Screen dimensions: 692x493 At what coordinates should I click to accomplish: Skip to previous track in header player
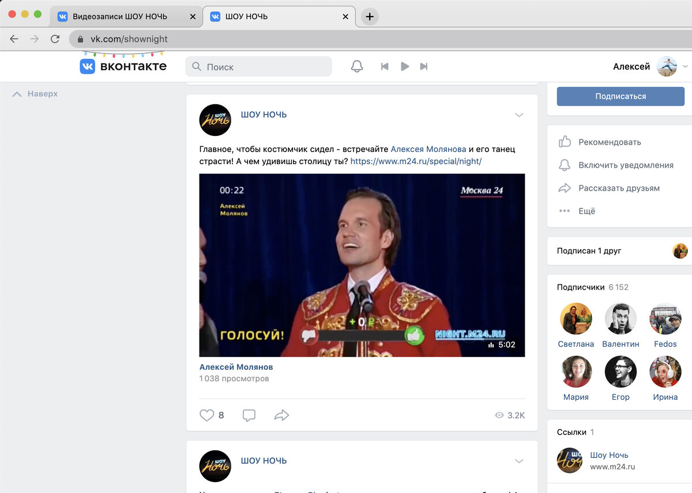(385, 67)
